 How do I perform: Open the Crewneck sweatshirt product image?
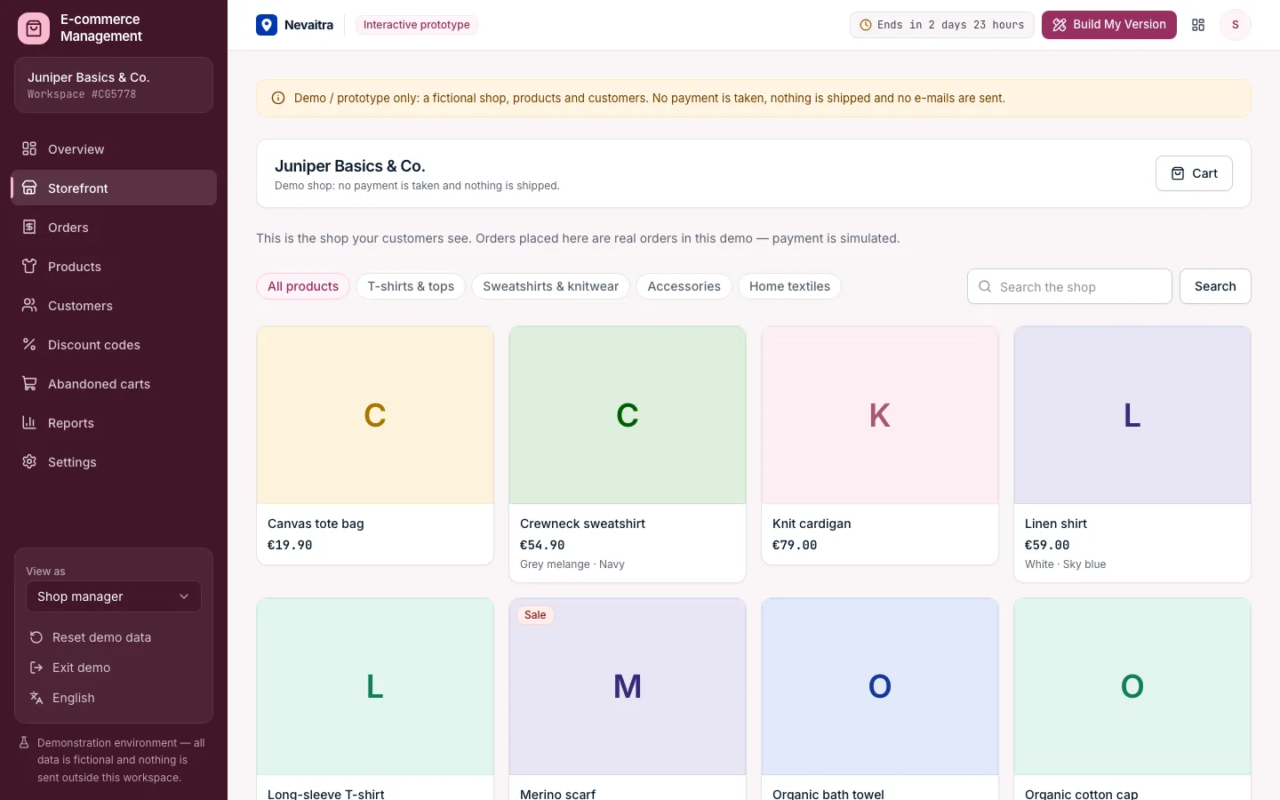(628, 415)
